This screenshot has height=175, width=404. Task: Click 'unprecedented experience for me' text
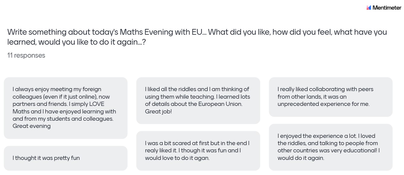323,104
